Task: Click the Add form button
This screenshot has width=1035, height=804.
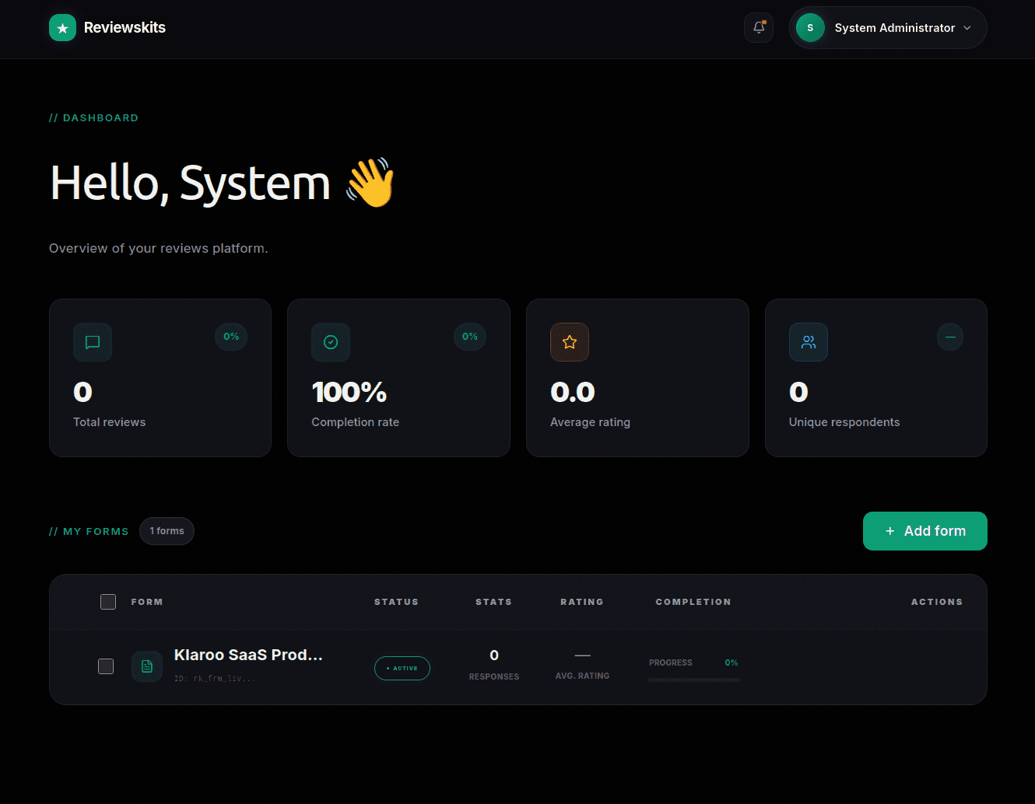Action: click(x=925, y=531)
